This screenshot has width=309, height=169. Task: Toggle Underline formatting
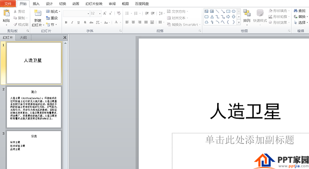point(79,22)
